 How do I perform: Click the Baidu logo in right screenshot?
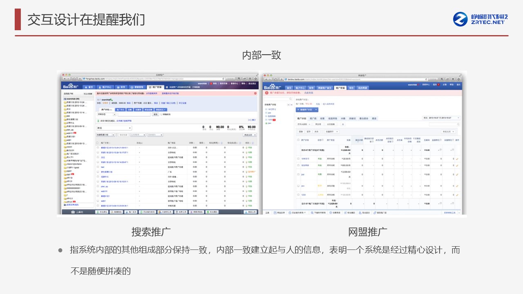272,87
